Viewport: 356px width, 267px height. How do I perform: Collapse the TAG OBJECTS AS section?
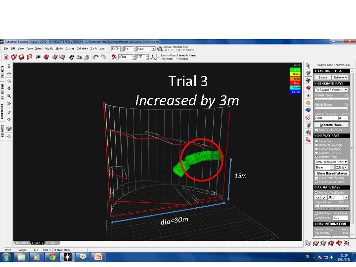coord(332,71)
